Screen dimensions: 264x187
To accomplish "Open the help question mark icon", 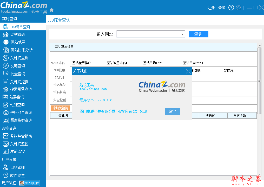I will click(231, 8).
